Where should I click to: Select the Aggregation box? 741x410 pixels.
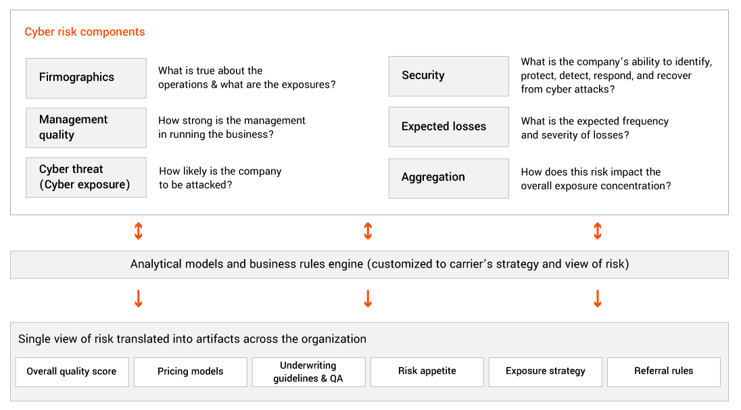coord(448,178)
